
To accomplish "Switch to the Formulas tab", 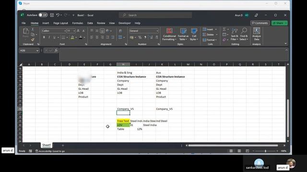I will click(78, 23).
